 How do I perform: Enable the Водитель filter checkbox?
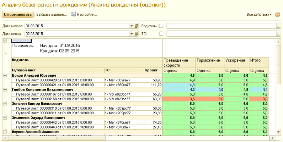tap(161, 26)
